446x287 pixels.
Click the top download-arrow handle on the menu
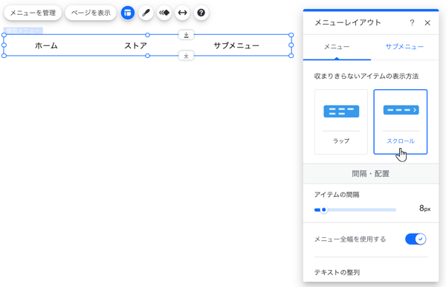click(x=186, y=35)
